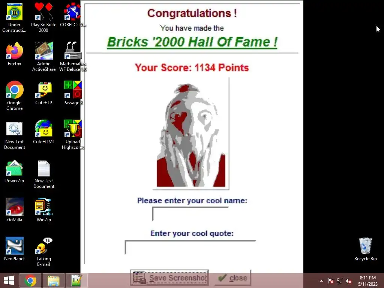Image resolution: width=384 pixels, height=288 pixels.
Task: Open PowerZip desktop shortcut
Action: click(x=15, y=171)
